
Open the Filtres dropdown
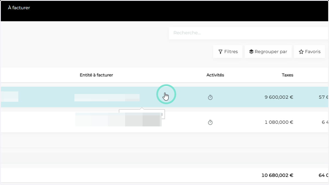(228, 52)
